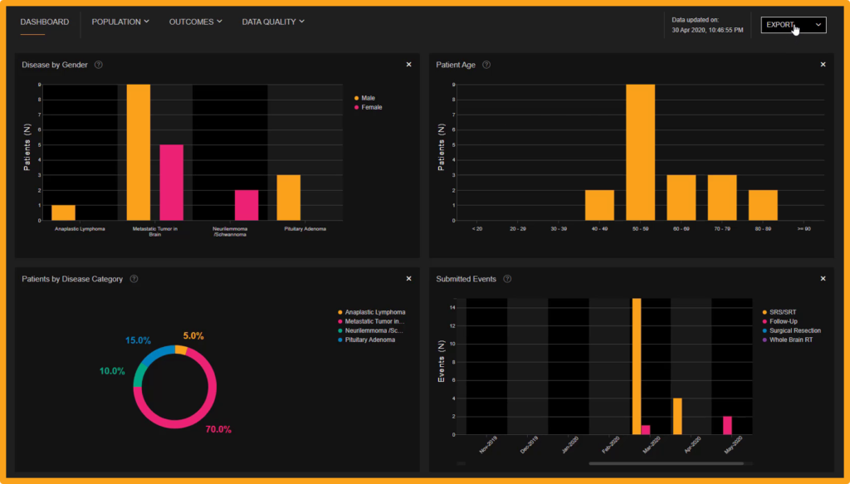Open the Export dropdown button
Image resolution: width=850 pixels, height=484 pixels.
[x=793, y=25]
